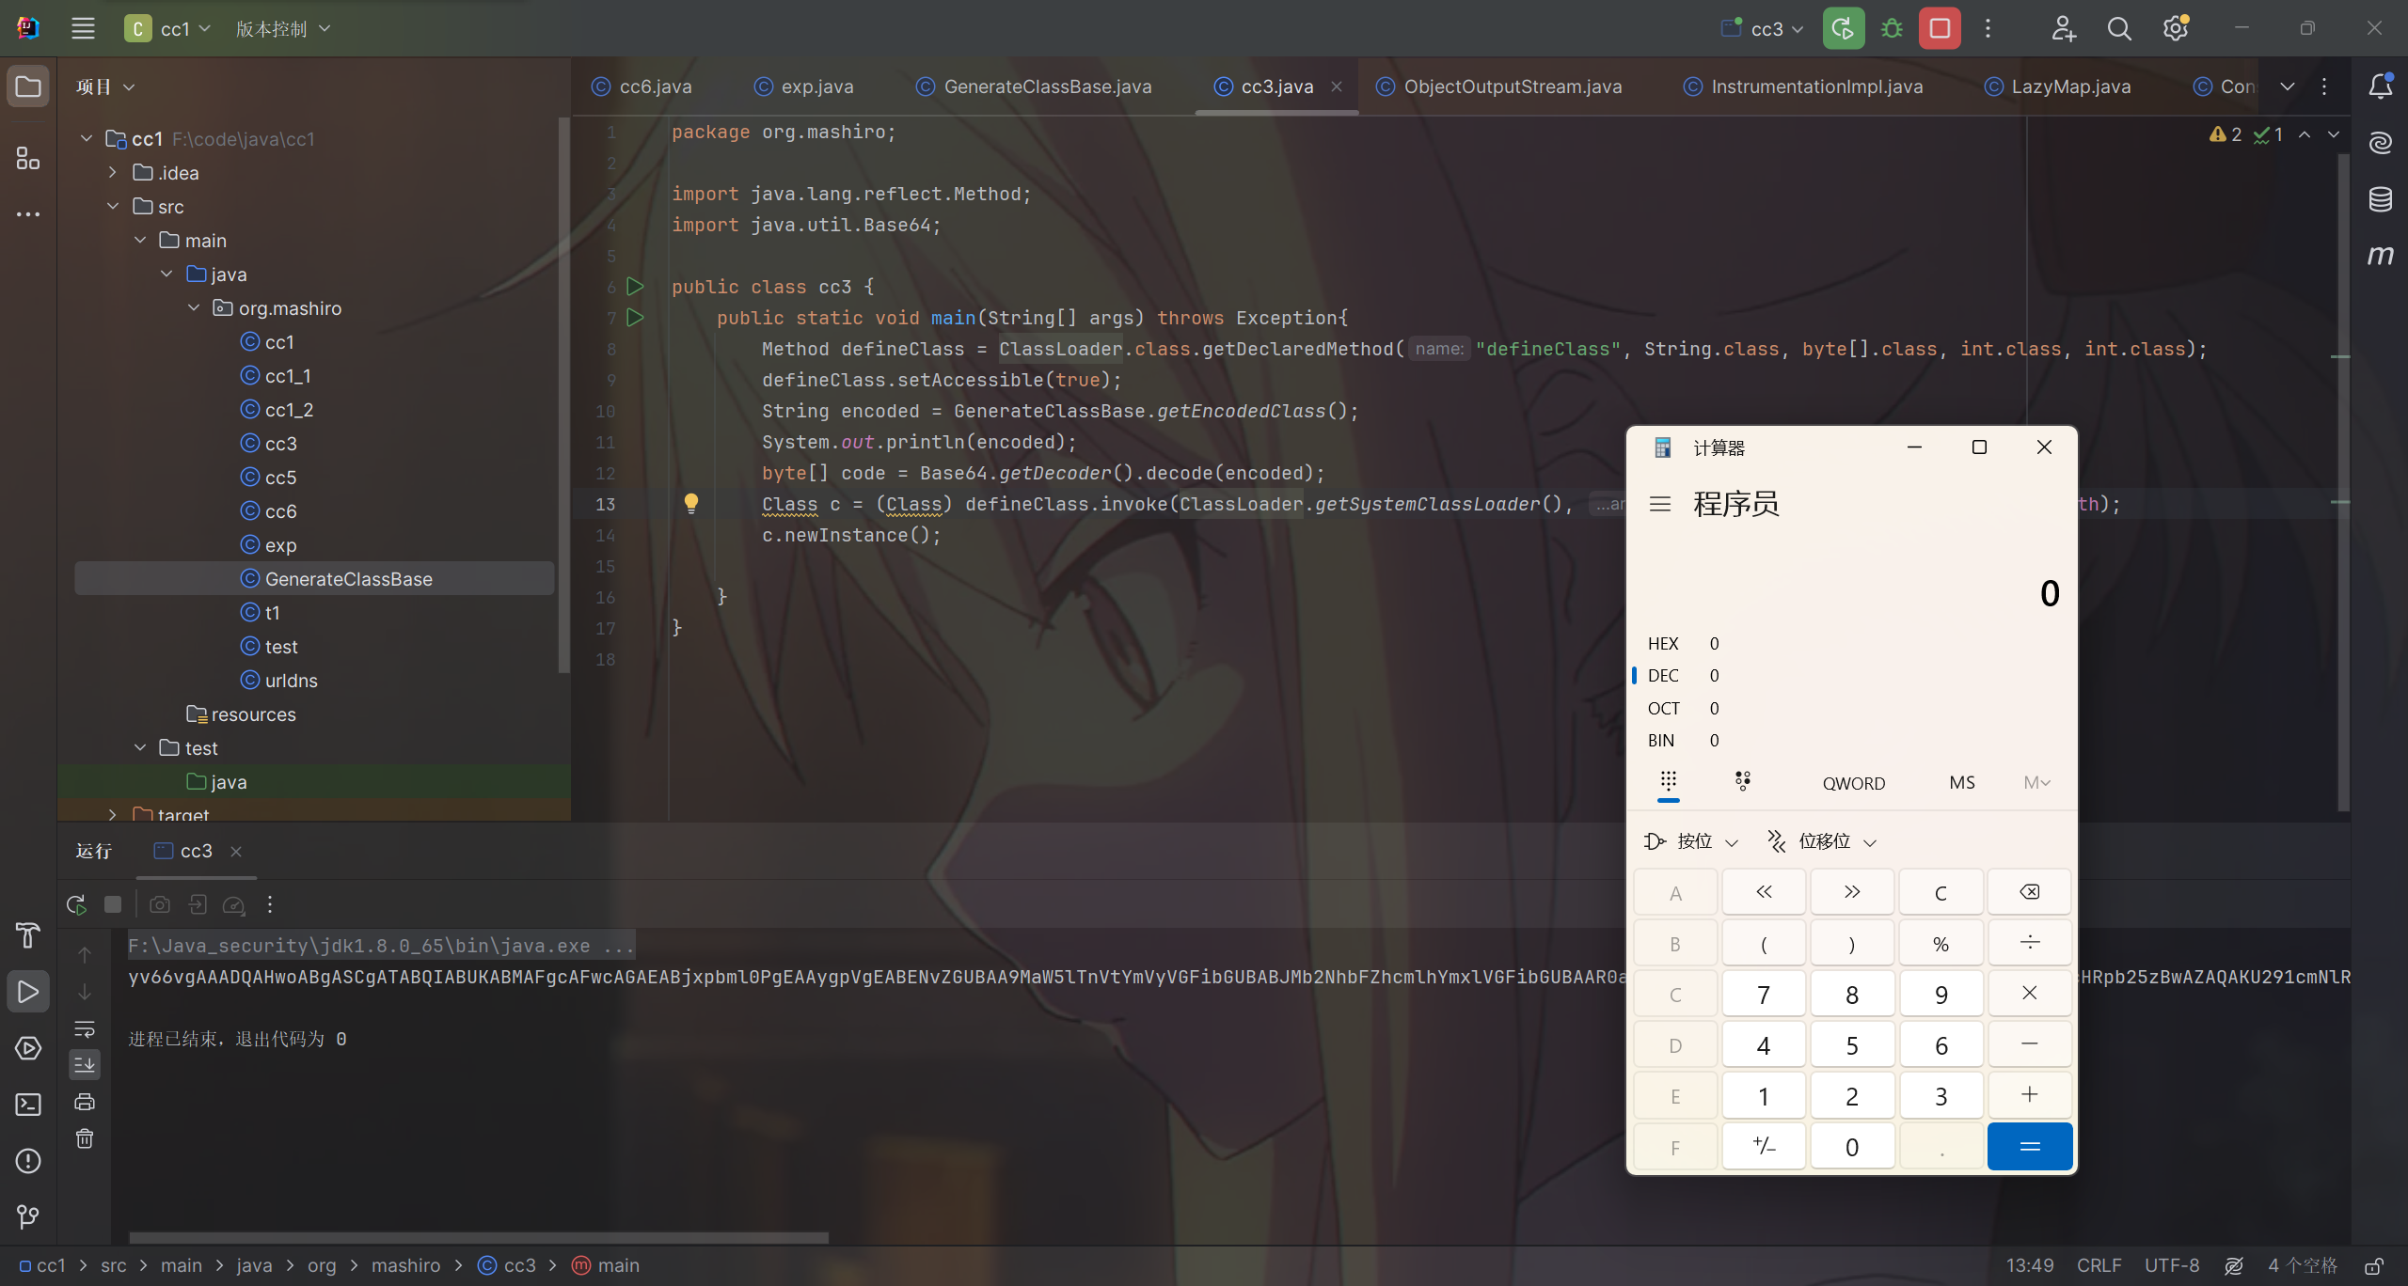The image size is (2408, 1286).
Task: Switch calculator to bit toggling keypad
Action: tap(1743, 781)
